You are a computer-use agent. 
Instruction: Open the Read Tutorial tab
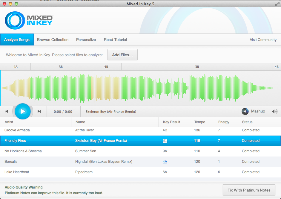pyautogui.click(x=115, y=40)
